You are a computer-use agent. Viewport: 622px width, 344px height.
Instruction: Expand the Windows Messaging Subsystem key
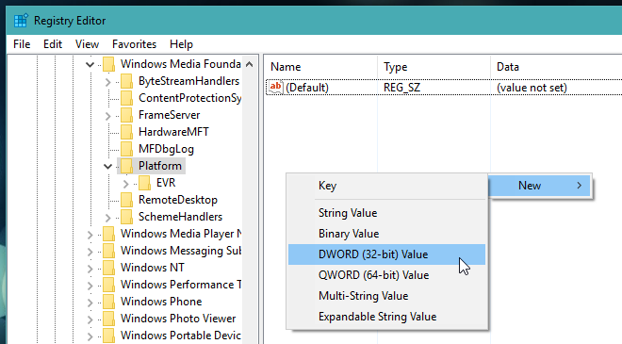pos(90,252)
